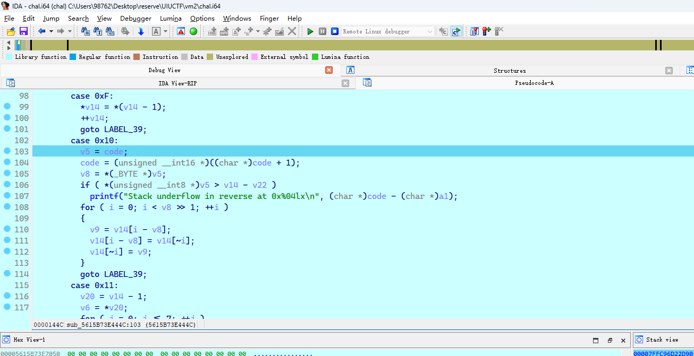This screenshot has height=356, width=694.
Task: Open the breakpoint list icon
Action: (475, 31)
